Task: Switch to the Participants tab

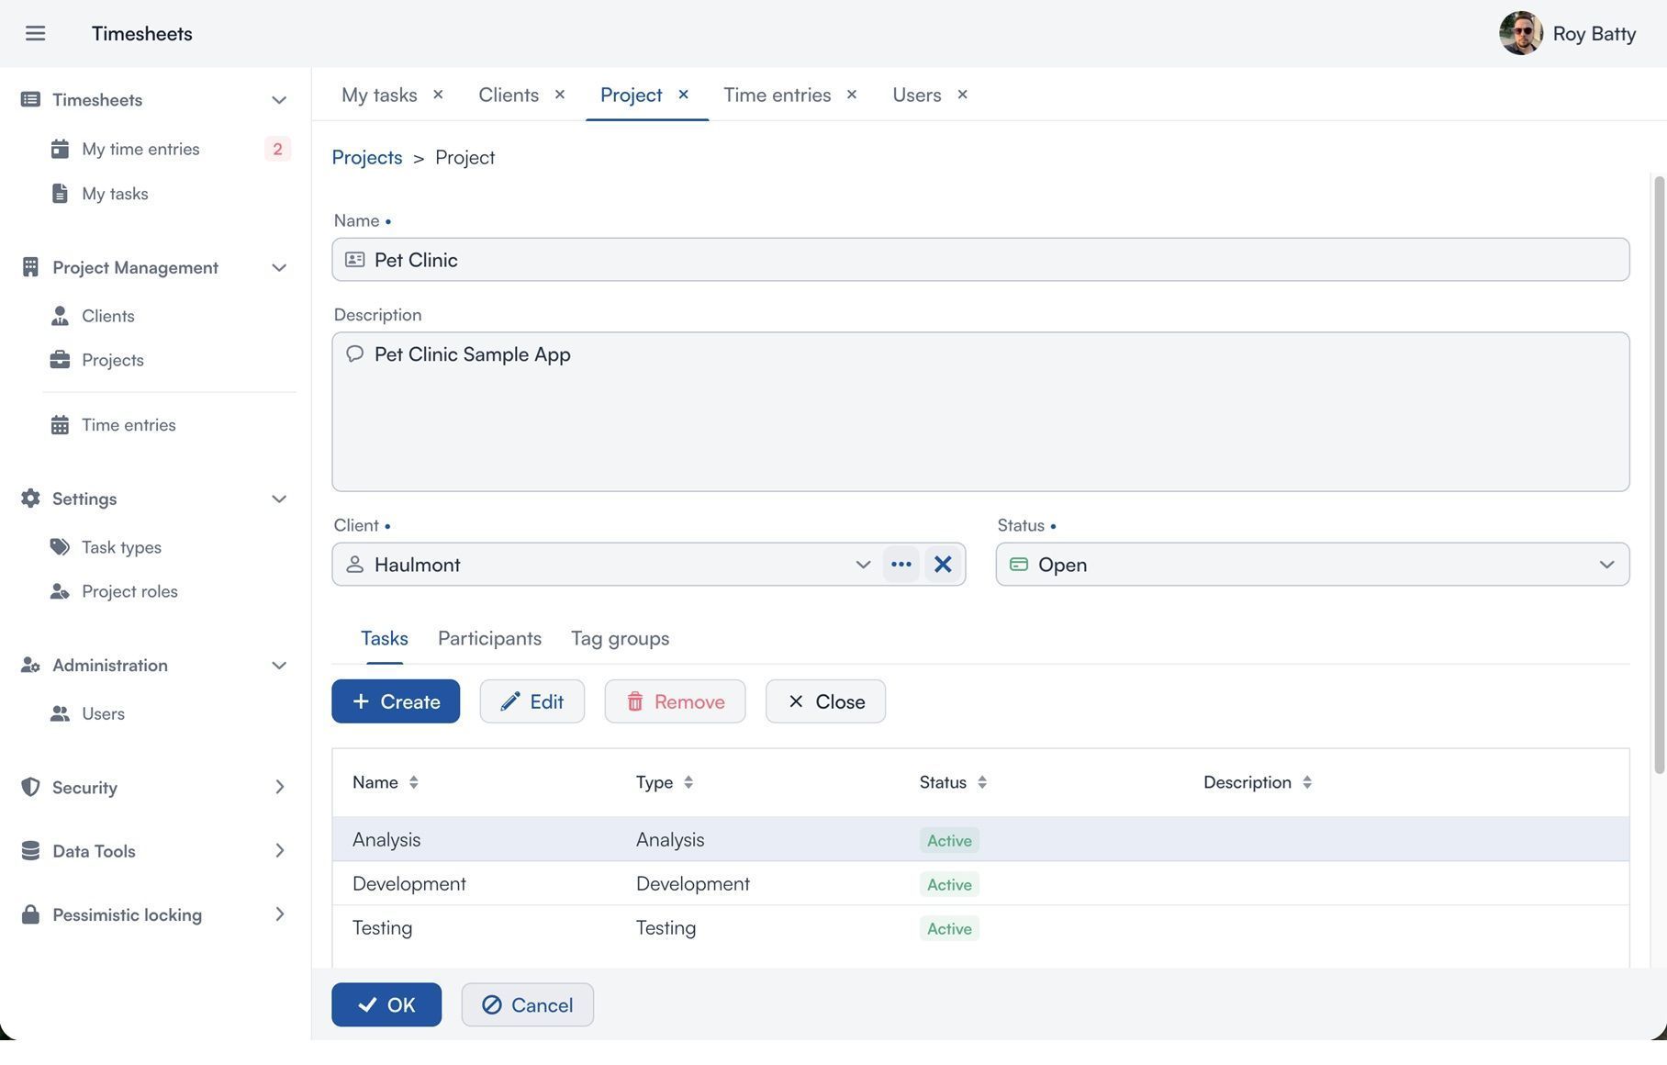Action: coord(489,639)
